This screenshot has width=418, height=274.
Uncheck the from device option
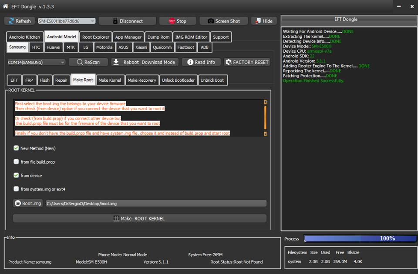16,175
